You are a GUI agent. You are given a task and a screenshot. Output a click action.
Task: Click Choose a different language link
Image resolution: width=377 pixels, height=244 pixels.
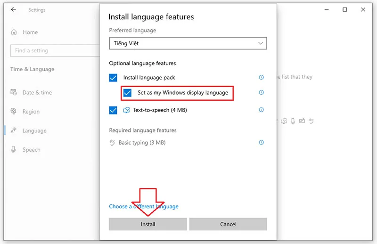tap(144, 206)
